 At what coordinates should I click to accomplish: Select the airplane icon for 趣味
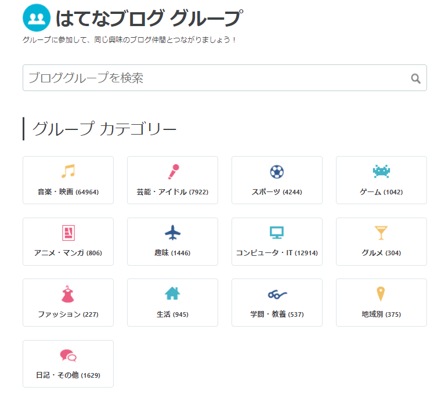tap(172, 233)
